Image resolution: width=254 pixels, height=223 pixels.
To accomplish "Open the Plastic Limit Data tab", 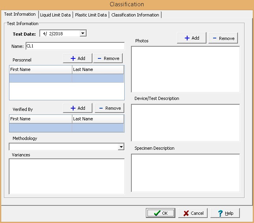I will click(91, 15).
